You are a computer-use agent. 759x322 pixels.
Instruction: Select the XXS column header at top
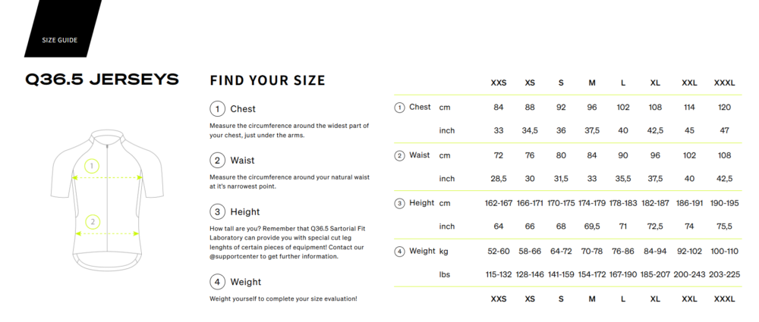point(499,83)
